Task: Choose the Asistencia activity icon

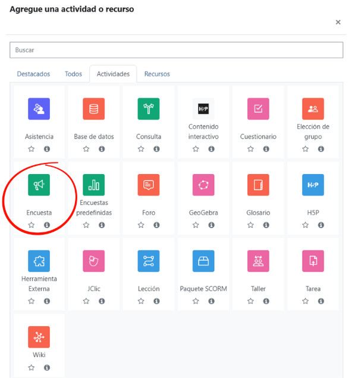Action: [39, 109]
